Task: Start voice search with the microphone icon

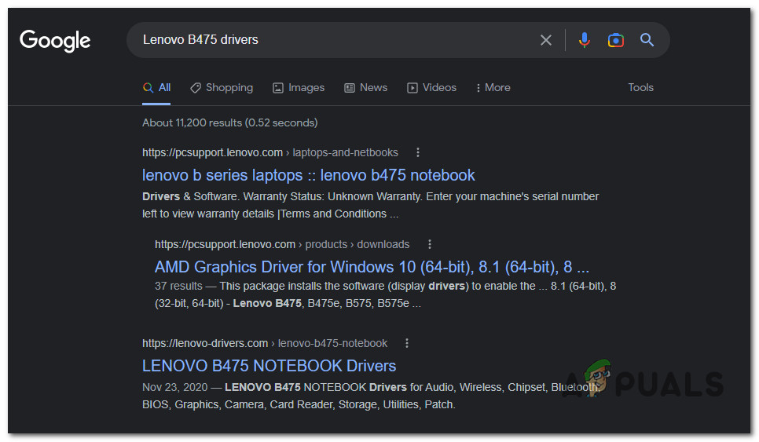Action: pyautogui.click(x=585, y=40)
